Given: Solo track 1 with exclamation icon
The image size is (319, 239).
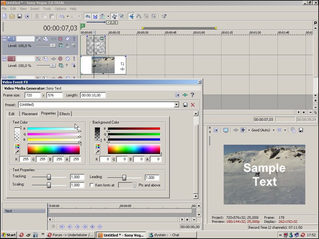Looking at the screenshot, I should tap(74, 39).
